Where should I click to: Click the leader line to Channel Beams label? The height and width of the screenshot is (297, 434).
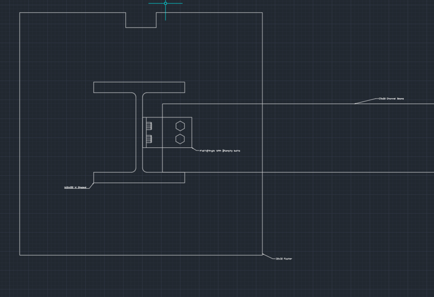click(x=367, y=101)
